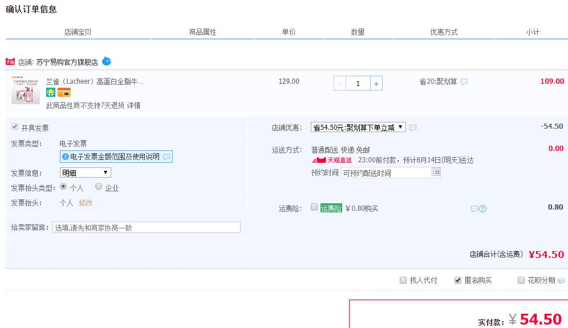The width and height of the screenshot is (568, 328).
Task: Increase quantity with the plus button
Action: coord(376,84)
